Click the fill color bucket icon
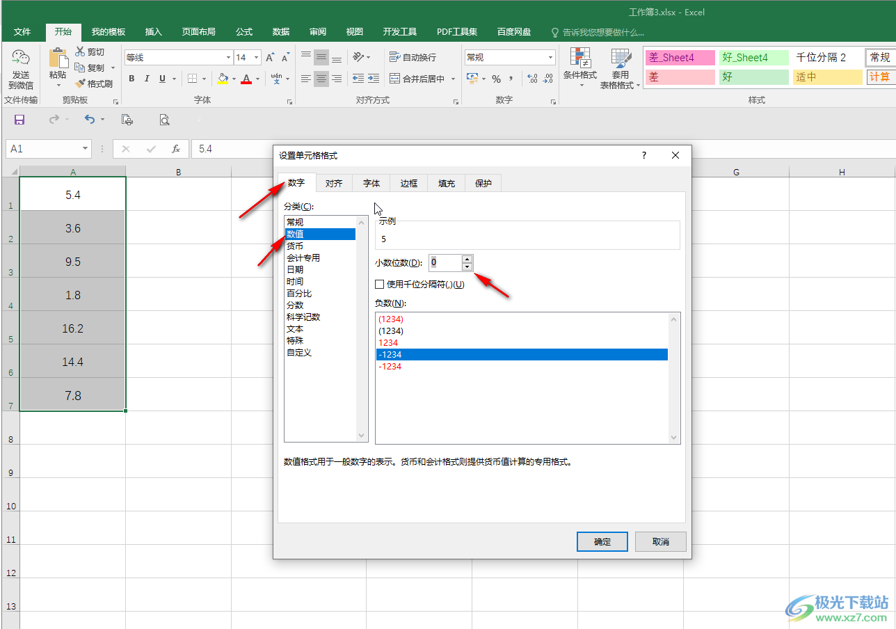The image size is (896, 629). (x=223, y=79)
